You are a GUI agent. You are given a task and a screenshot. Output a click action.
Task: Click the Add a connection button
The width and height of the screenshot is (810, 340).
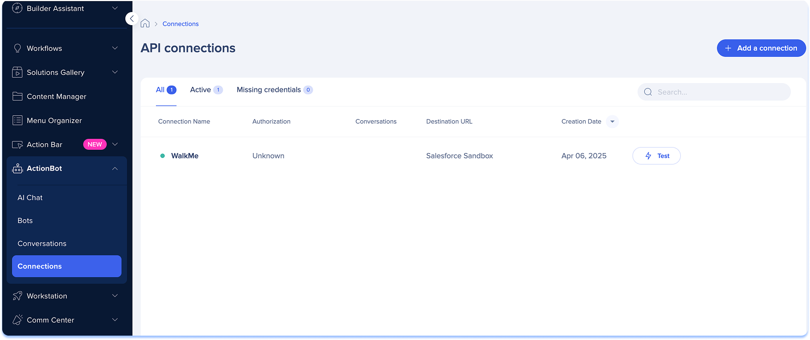(761, 48)
